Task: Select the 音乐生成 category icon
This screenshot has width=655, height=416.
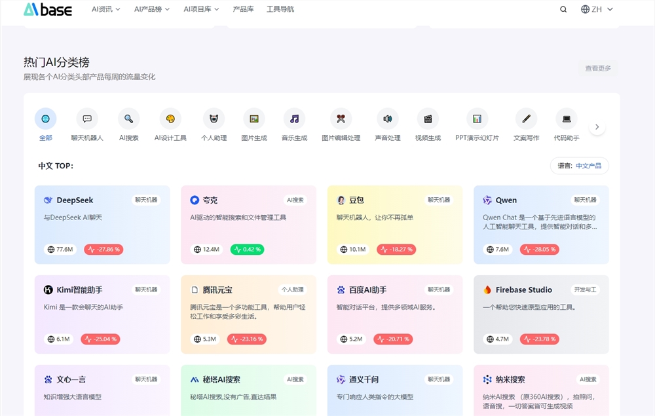Action: tap(295, 118)
